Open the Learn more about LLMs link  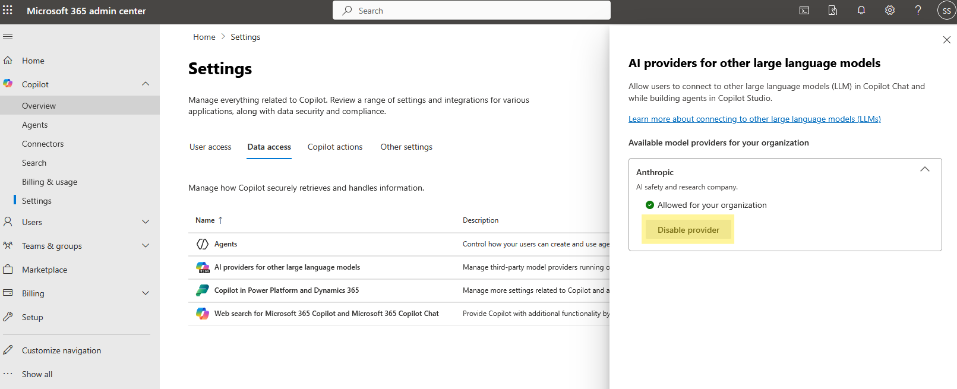tap(754, 119)
